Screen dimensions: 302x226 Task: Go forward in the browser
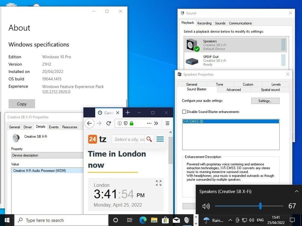tap(99, 123)
